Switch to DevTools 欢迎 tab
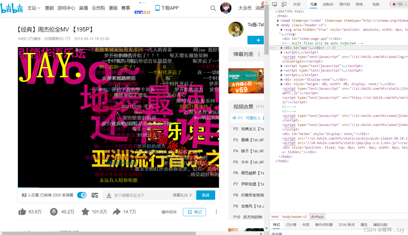Image resolution: width=408 pixels, height=235 pixels. (297, 4)
